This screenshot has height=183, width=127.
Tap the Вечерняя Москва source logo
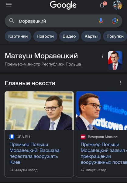click(x=83, y=137)
